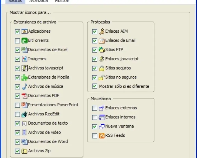Viewport: 197px width, 158px height.
Task: Uncheck the Nueva ventana checkbox
Action: (x=95, y=127)
